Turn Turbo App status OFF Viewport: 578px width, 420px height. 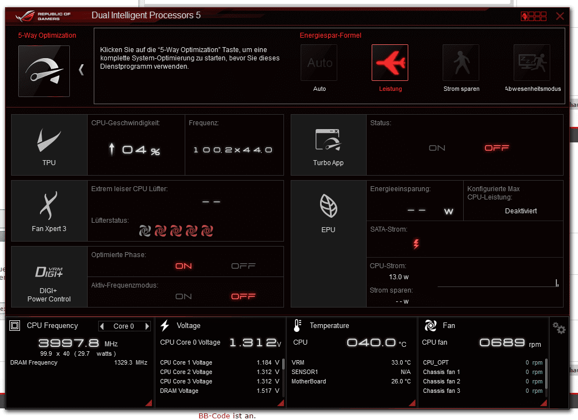496,148
